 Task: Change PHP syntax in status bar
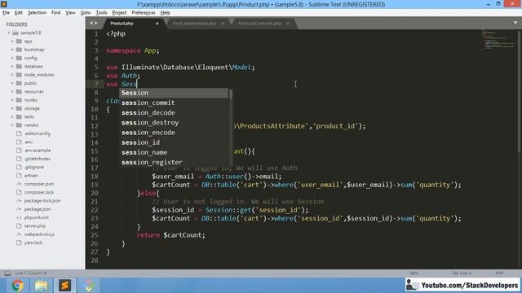[499, 273]
